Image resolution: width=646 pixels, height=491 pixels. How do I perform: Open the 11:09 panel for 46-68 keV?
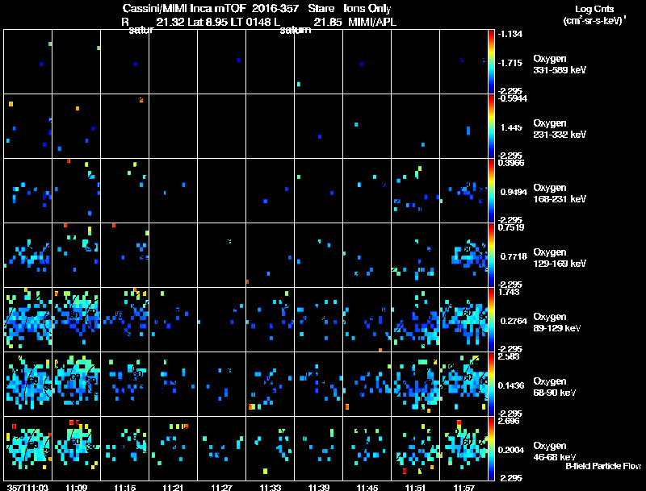point(76,448)
